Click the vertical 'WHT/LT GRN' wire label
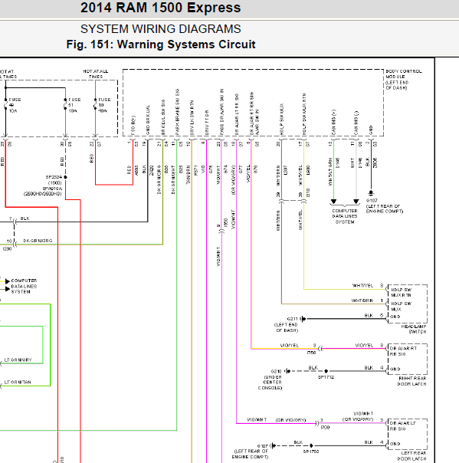 [330, 172]
